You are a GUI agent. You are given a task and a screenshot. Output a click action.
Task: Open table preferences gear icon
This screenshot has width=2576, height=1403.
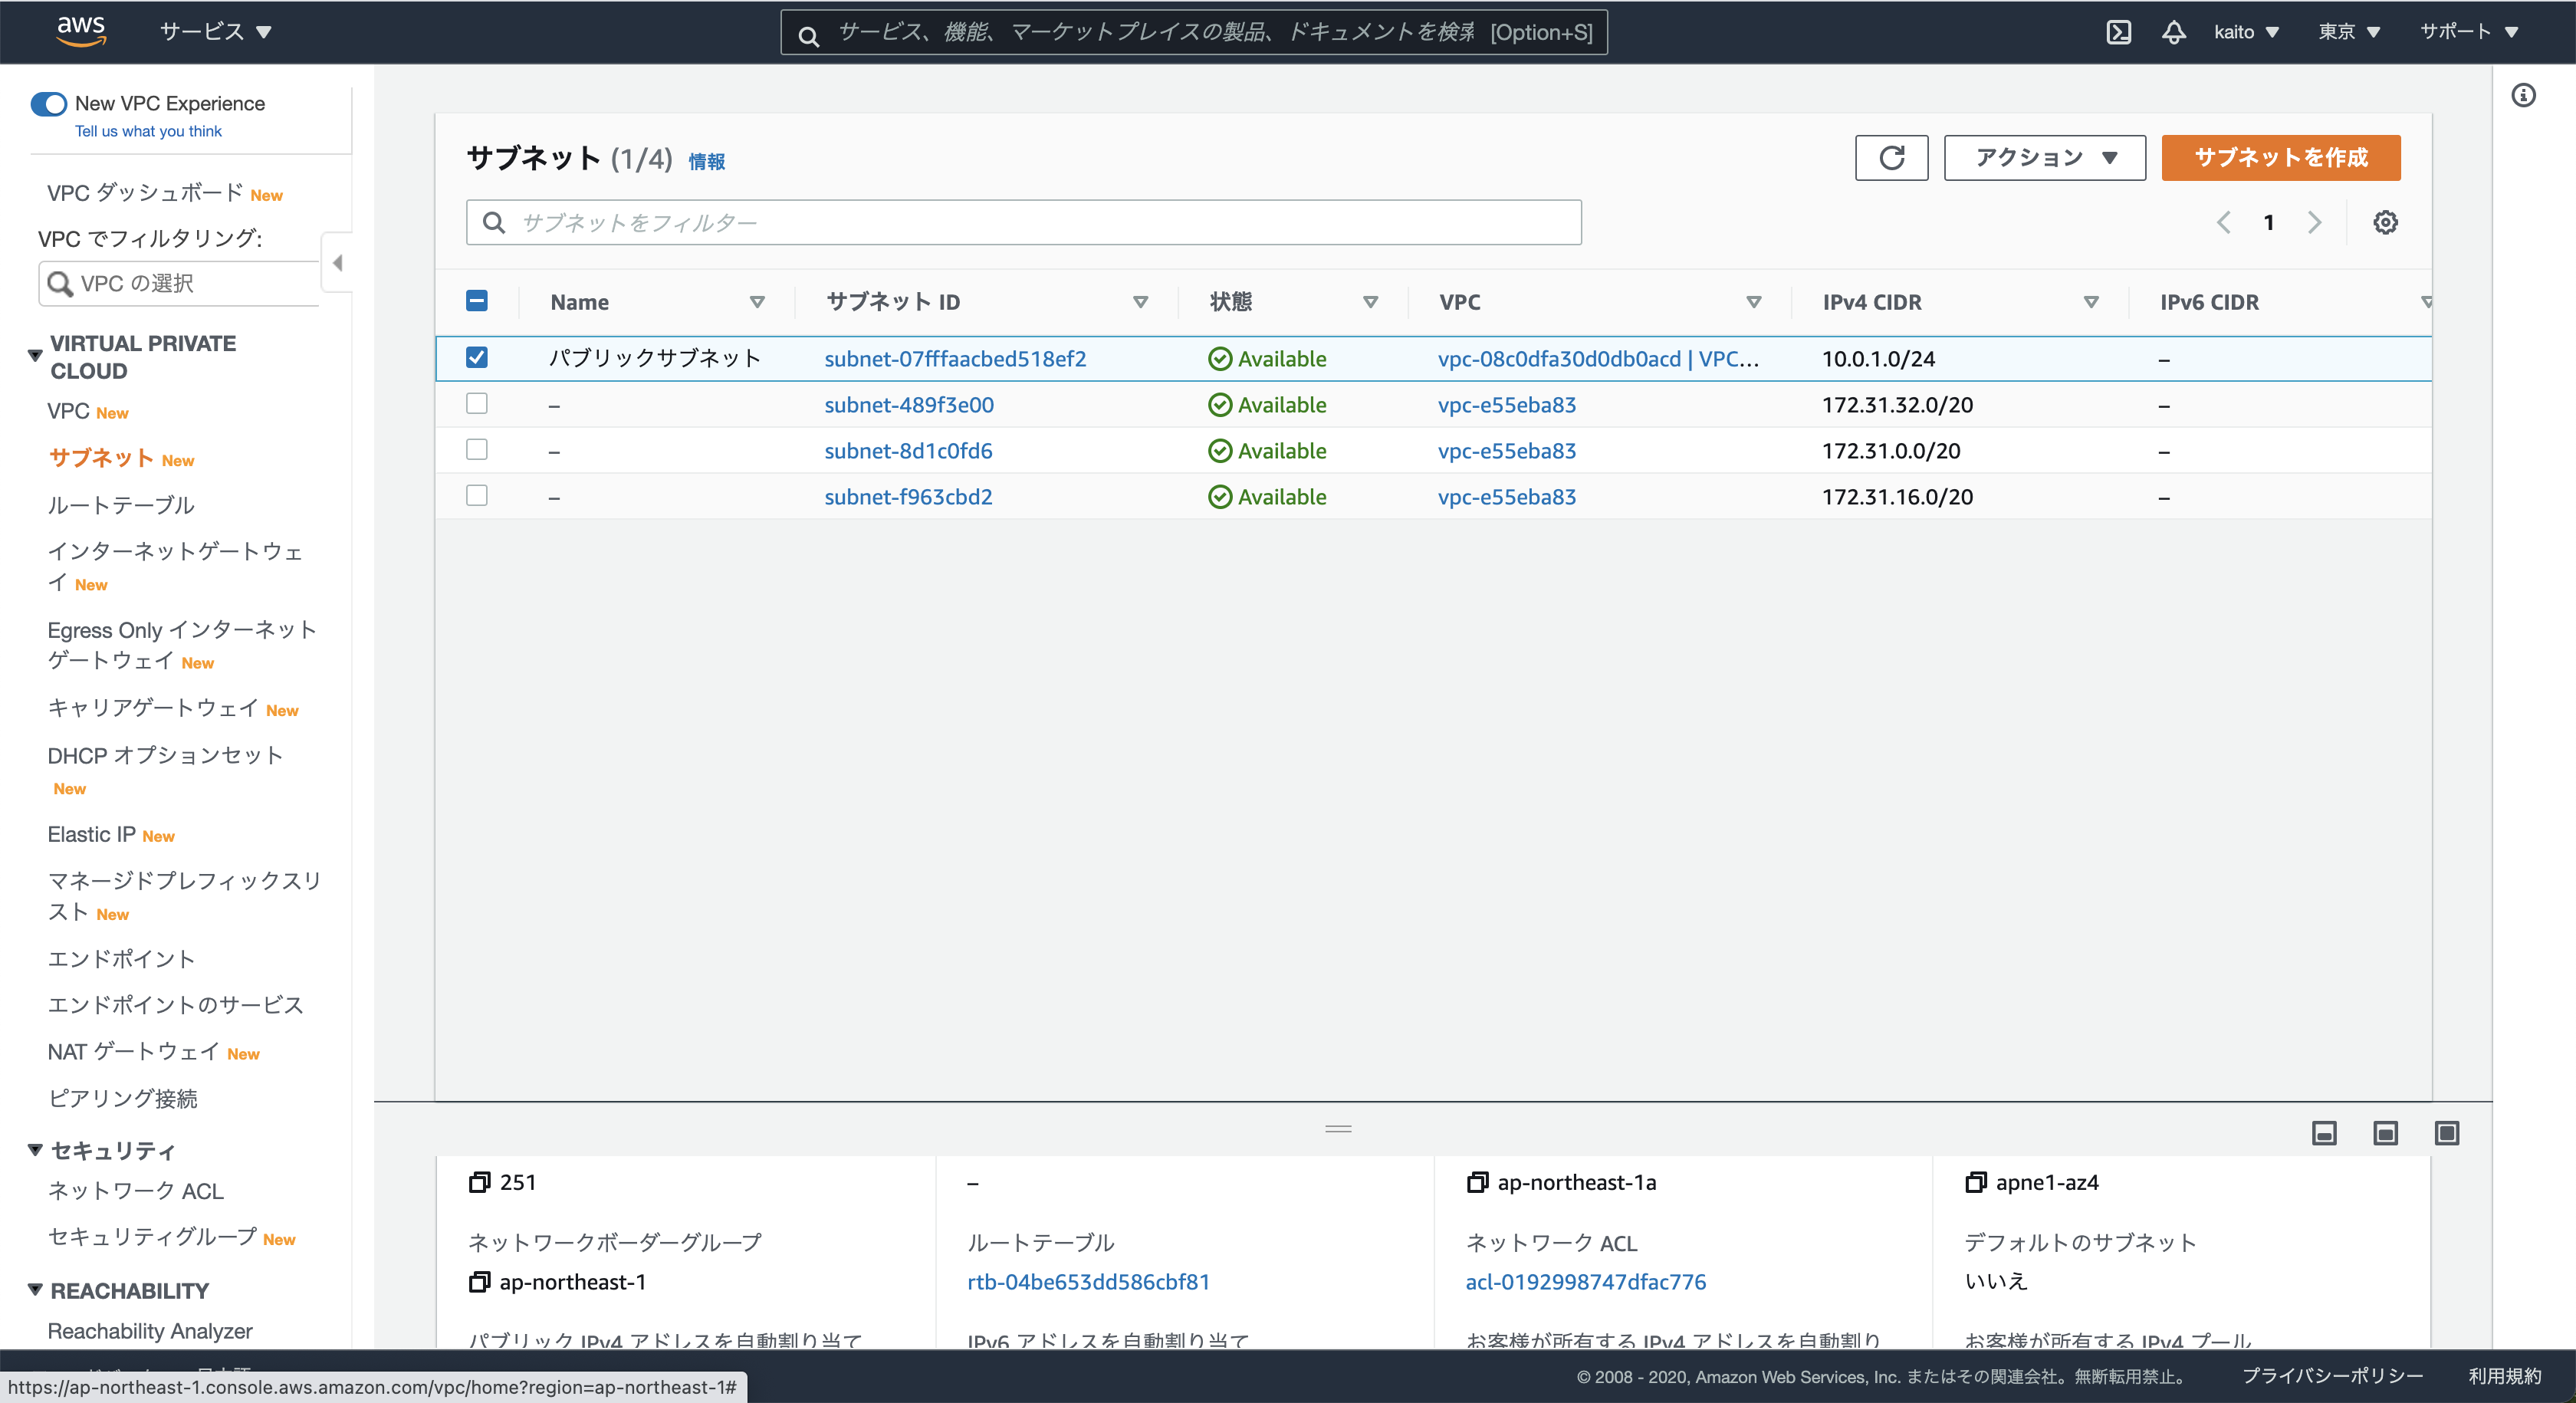2385,222
